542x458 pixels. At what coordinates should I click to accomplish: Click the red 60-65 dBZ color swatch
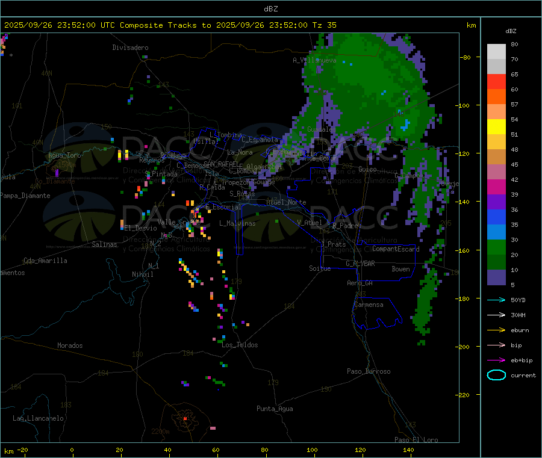(x=496, y=81)
